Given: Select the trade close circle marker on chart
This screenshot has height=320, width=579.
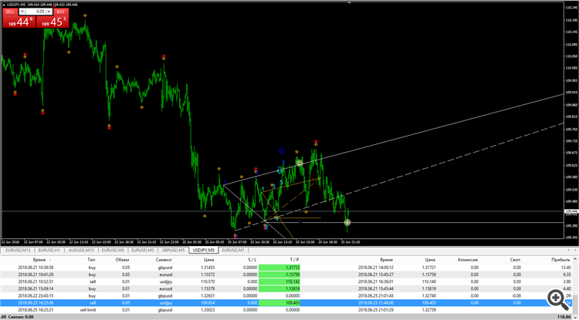Looking at the screenshot, I should [x=347, y=222].
